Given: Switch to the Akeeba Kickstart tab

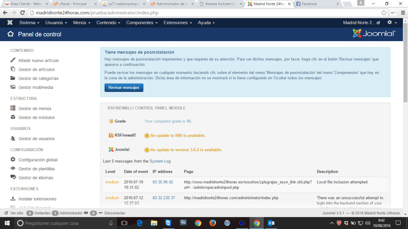Looking at the screenshot, I should (221, 4).
